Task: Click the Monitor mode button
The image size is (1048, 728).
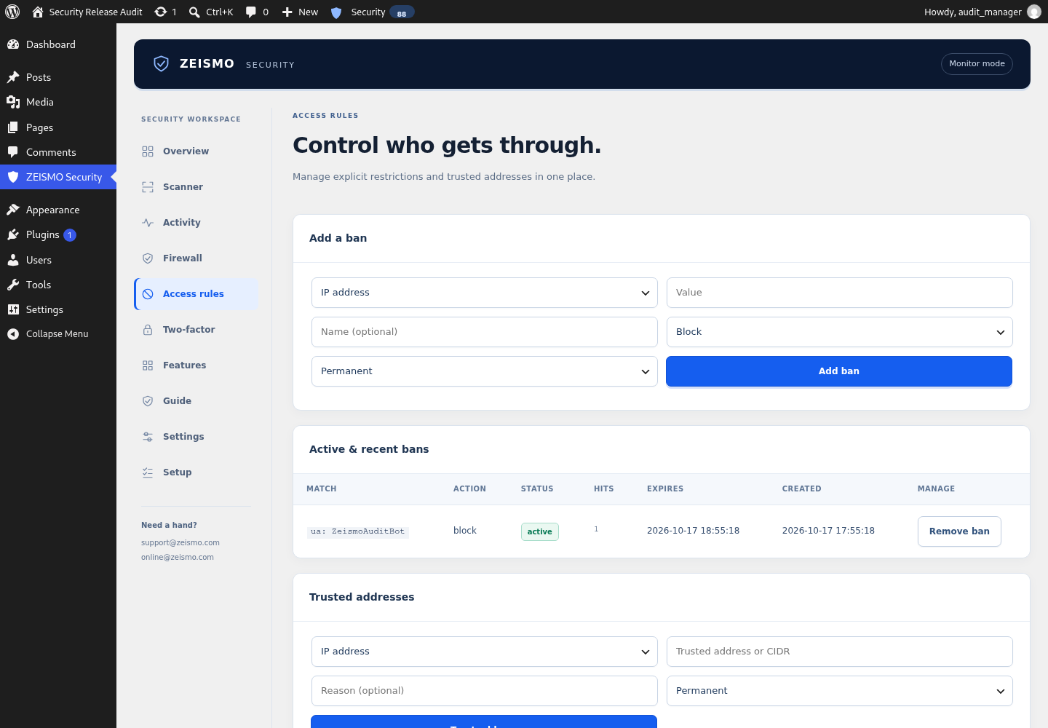Action: (x=977, y=64)
